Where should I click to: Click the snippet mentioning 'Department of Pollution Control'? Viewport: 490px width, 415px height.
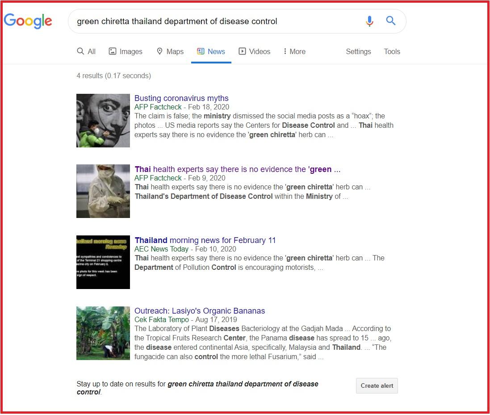point(260,263)
